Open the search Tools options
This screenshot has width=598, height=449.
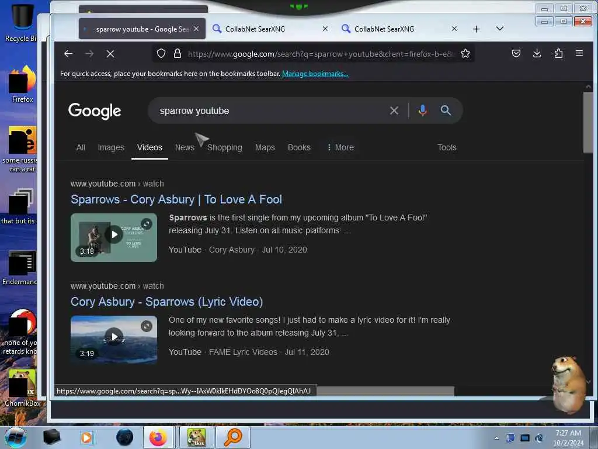point(447,147)
